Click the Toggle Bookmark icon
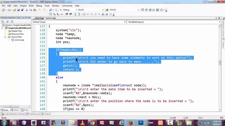225x126 pixels. point(84,14)
